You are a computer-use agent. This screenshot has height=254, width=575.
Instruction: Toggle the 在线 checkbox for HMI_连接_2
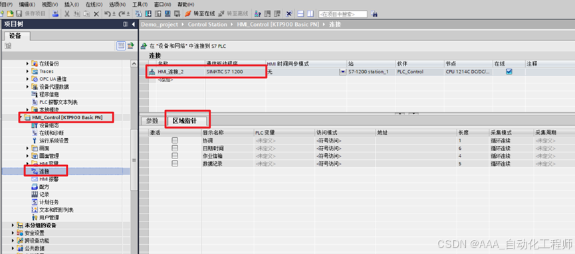(x=509, y=72)
